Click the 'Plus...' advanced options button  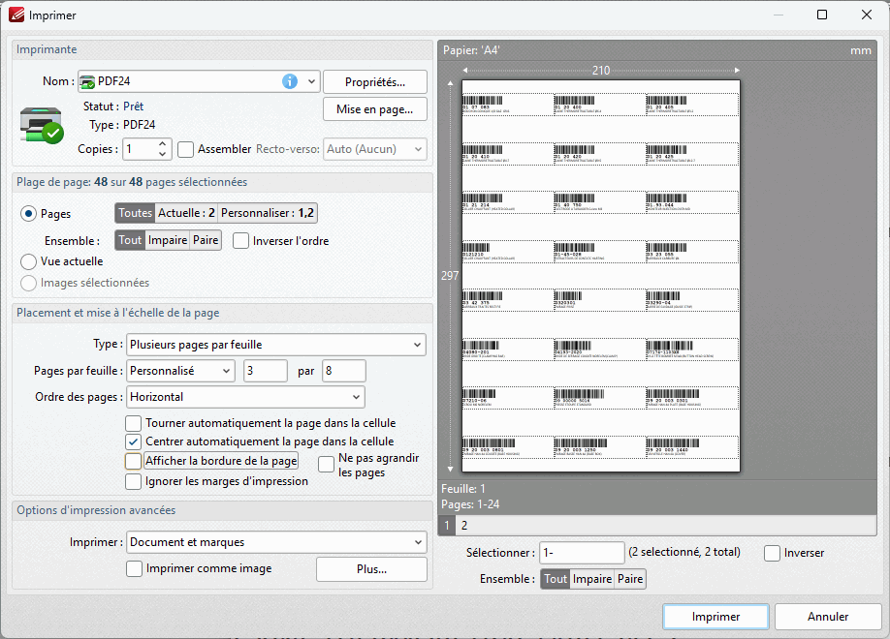click(x=370, y=569)
